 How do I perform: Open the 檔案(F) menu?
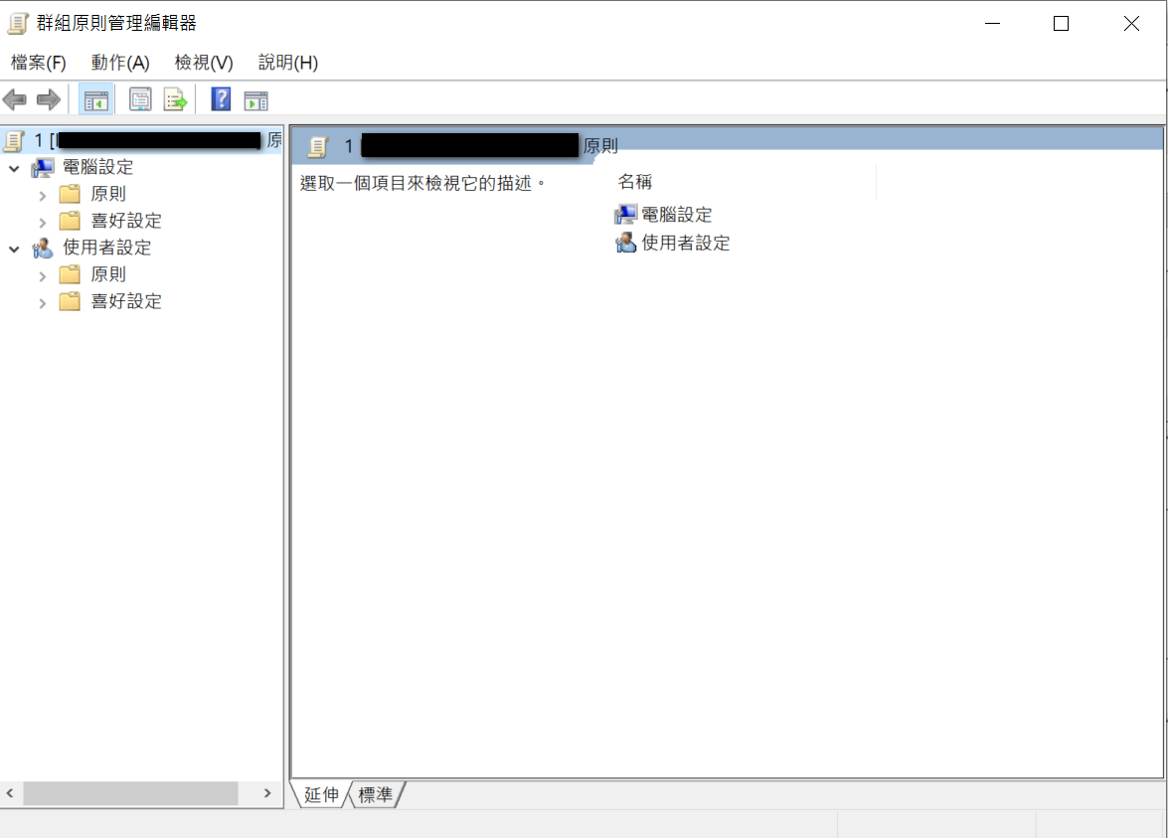[38, 63]
